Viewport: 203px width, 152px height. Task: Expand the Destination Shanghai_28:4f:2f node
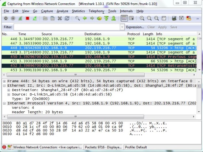[9, 90]
